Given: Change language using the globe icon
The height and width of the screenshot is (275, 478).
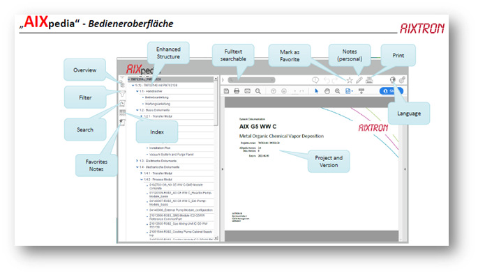Looking at the screenshot, I should pos(393,79).
